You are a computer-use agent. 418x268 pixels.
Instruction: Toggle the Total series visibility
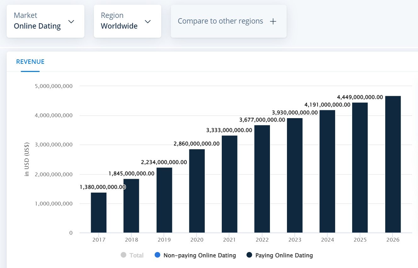(x=132, y=255)
